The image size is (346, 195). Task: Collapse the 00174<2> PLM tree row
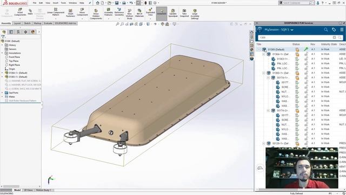tap(268, 110)
